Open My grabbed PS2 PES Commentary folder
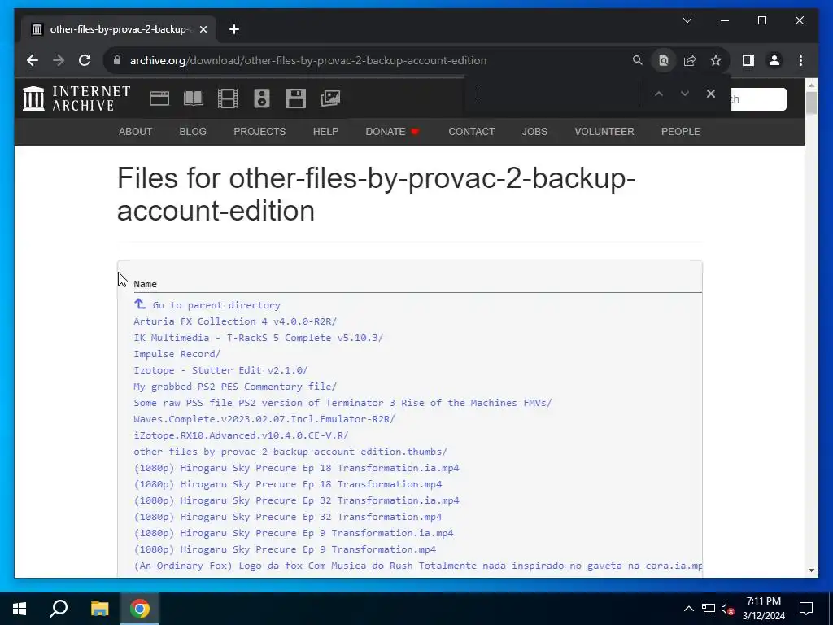Image resolution: width=833 pixels, height=625 pixels. tap(235, 387)
